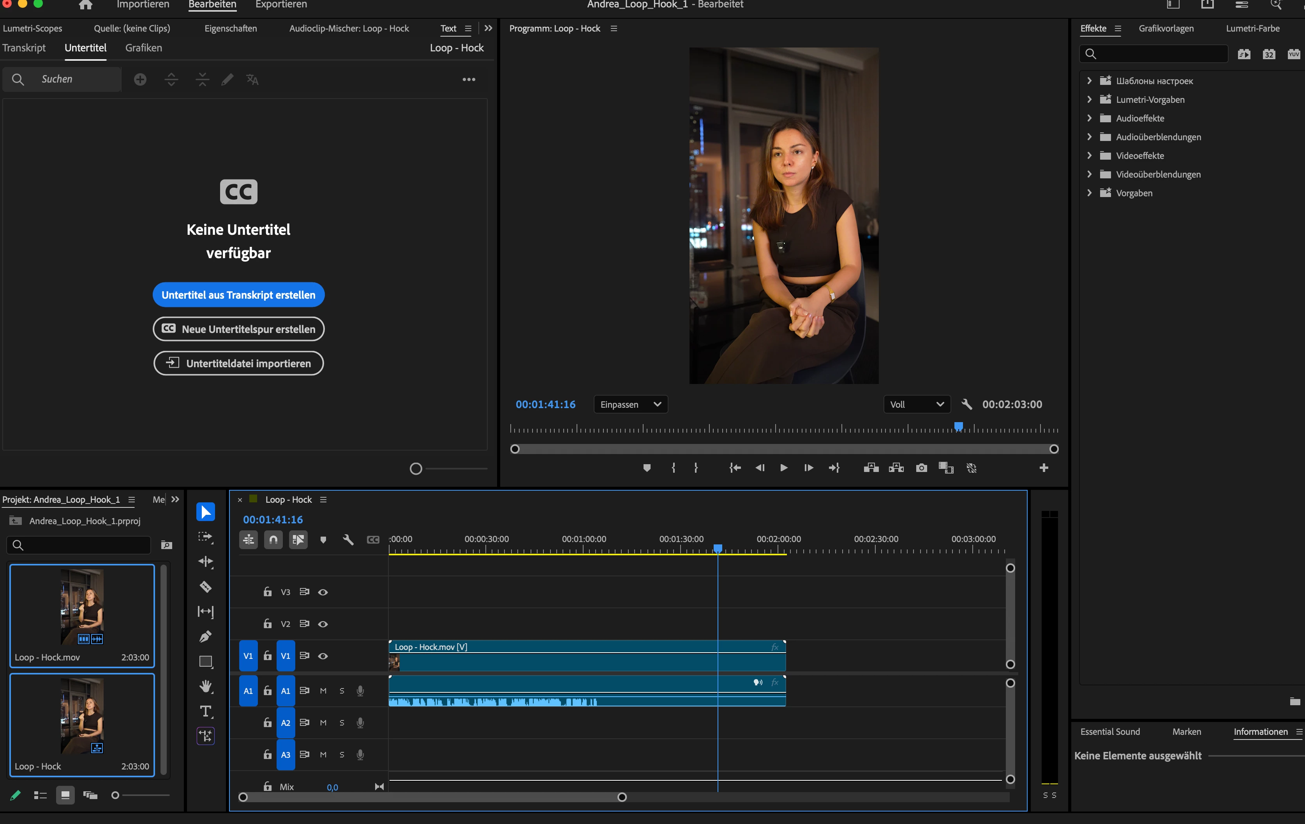This screenshot has width=1305, height=824.
Task: Select the Type tool
Action: click(205, 711)
